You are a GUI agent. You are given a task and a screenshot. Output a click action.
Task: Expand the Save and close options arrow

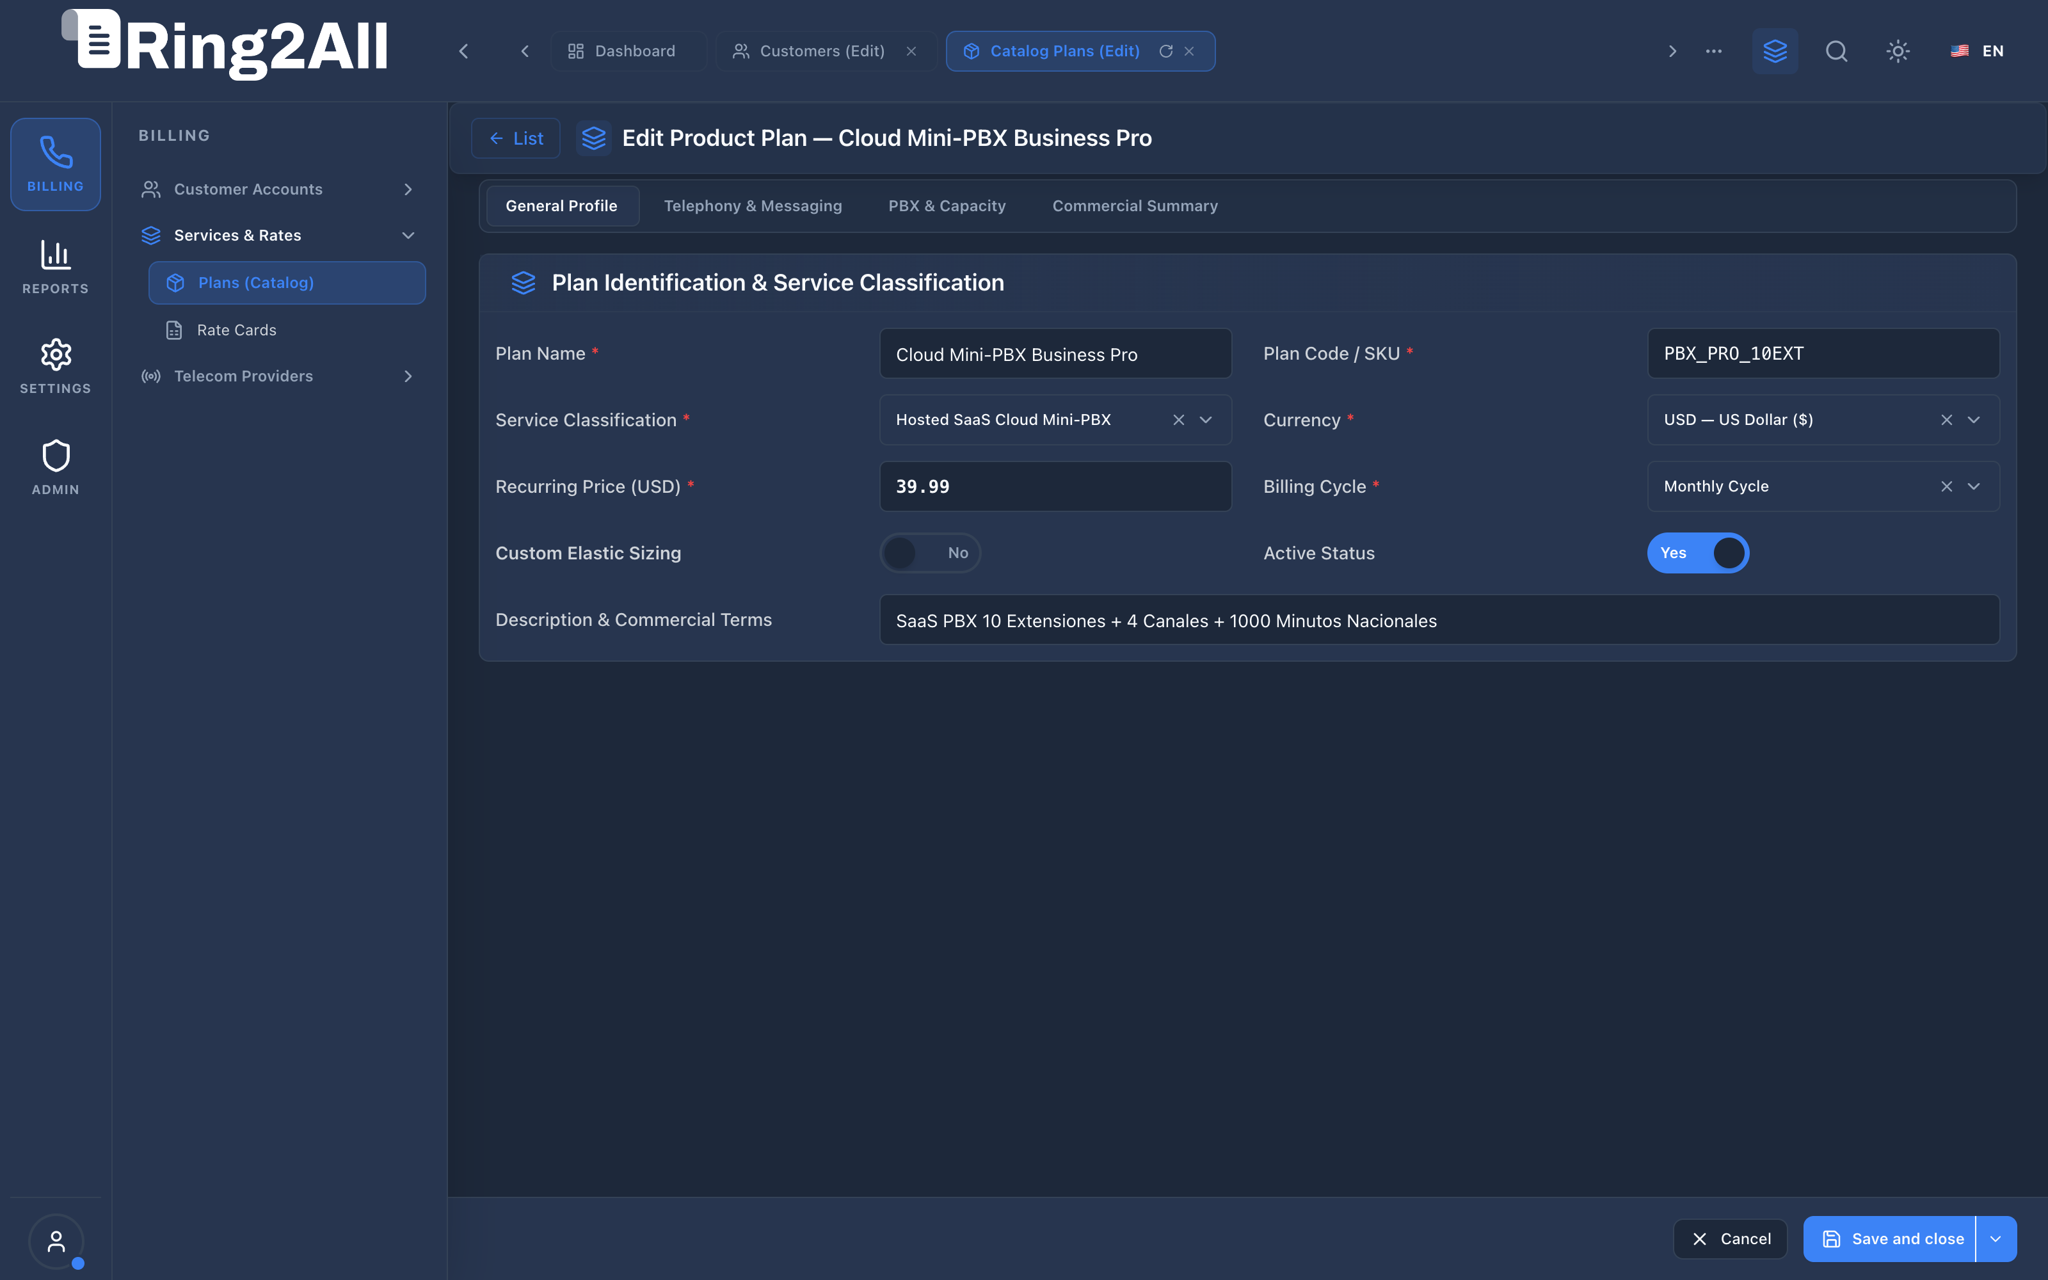(x=1996, y=1240)
